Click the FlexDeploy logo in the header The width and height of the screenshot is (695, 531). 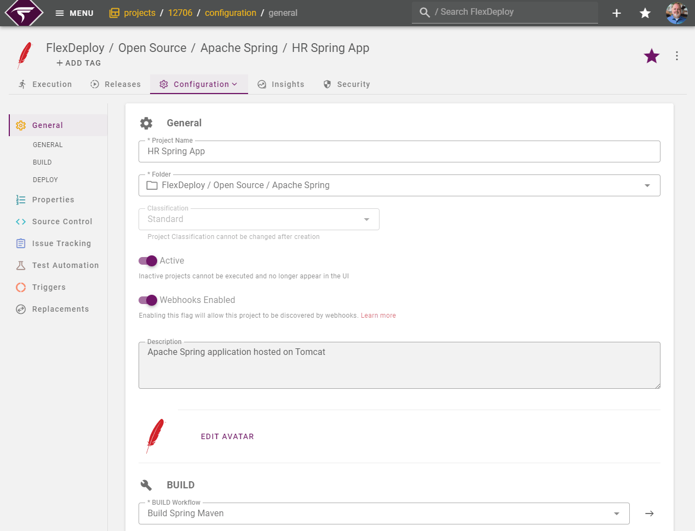[24, 13]
